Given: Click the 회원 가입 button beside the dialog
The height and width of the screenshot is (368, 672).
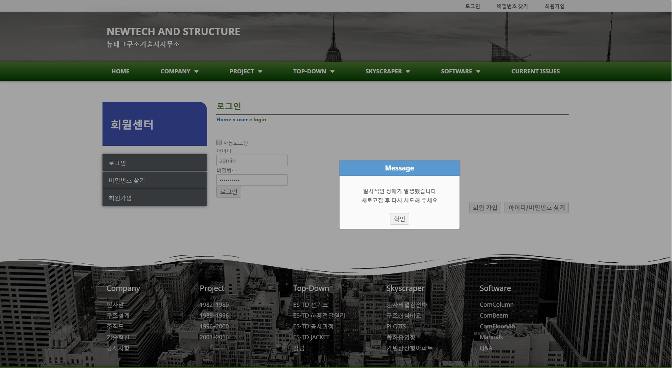Looking at the screenshot, I should pos(485,208).
